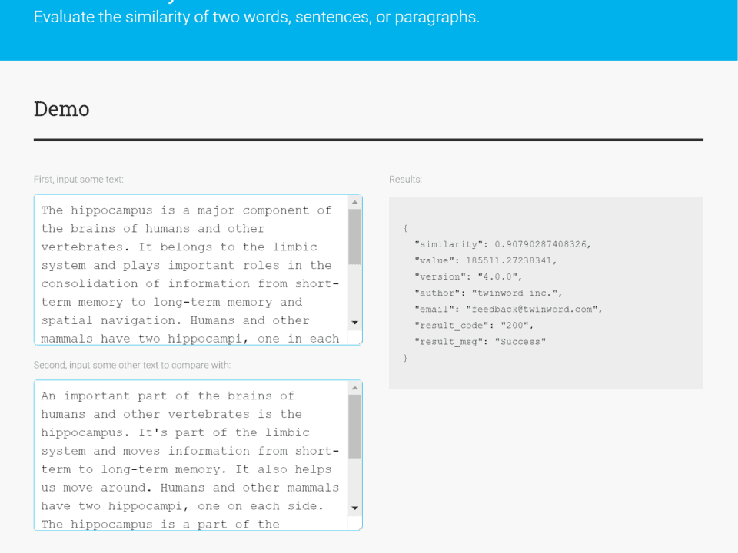
Task: Click first text area scroll down arrow
Action: point(355,323)
